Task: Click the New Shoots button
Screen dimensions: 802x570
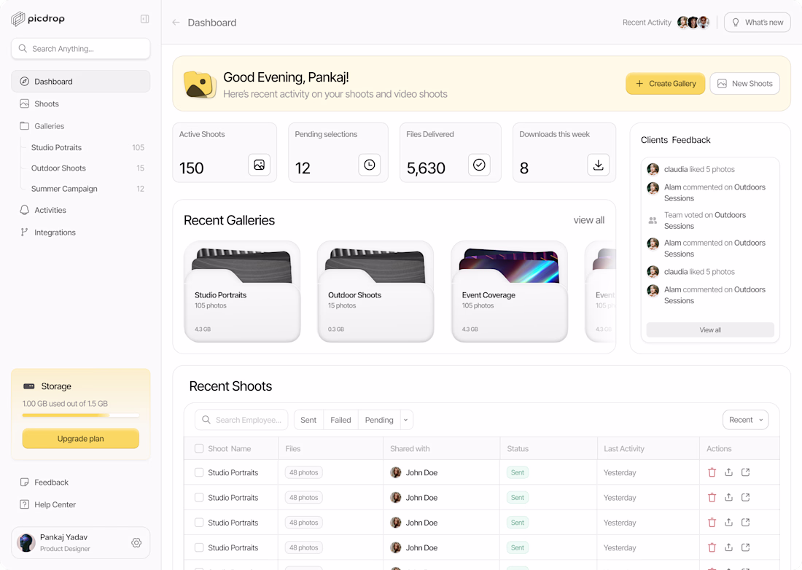Action: point(744,84)
